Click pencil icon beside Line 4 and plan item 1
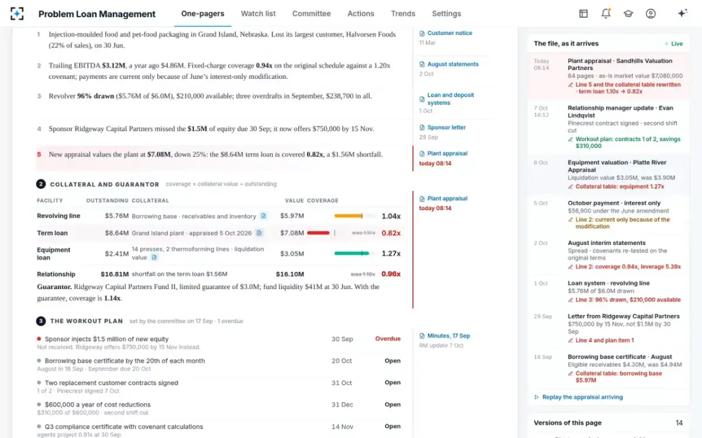Screen dimensions: 702x438 click(570, 340)
